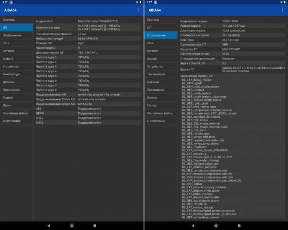The height and width of the screenshot is (230, 288).
Task: Open О программе in left screen sidebar
Action: [x=16, y=121]
